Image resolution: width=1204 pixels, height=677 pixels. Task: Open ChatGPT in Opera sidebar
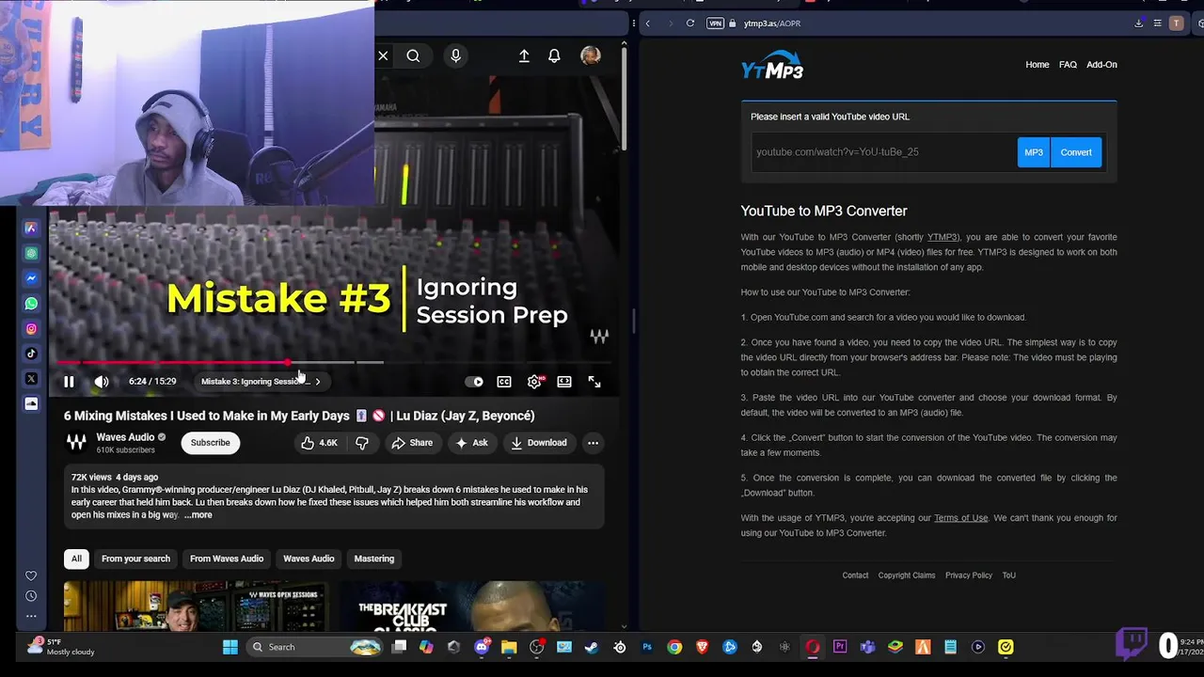pyautogui.click(x=31, y=254)
